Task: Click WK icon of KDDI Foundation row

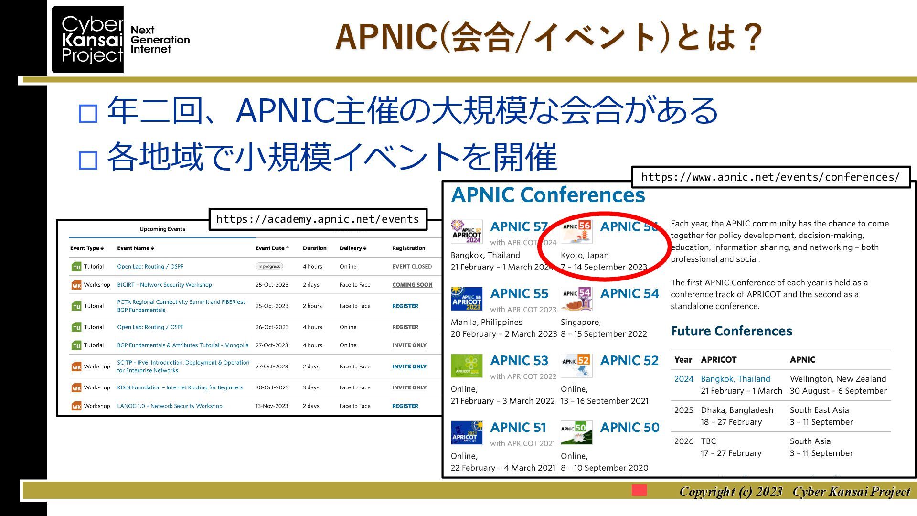Action: [x=76, y=388]
